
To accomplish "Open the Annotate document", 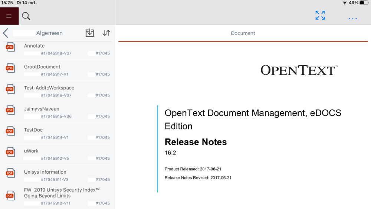I will (34, 46).
